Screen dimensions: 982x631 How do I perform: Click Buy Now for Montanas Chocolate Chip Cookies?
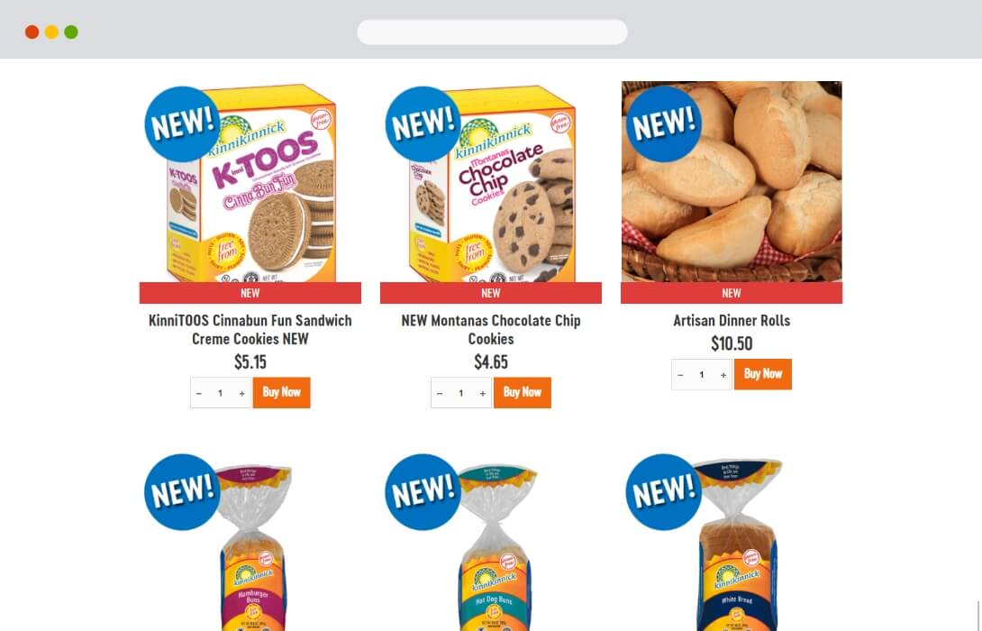[523, 393]
